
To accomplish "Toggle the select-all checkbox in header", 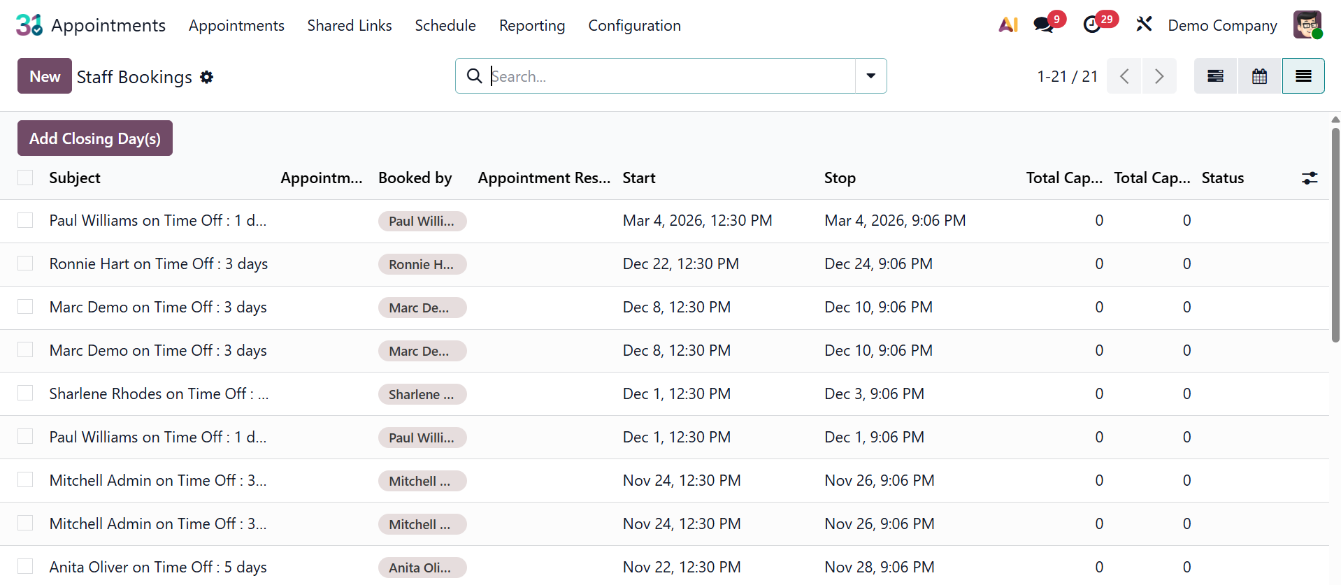I will coord(25,178).
